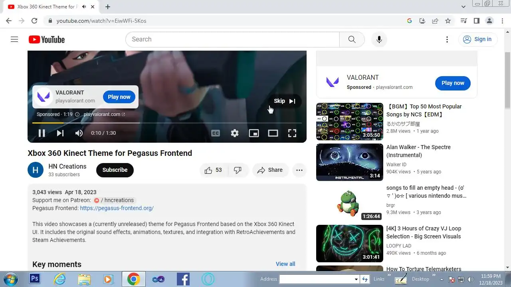Click Play now in sidebar ad
511x287 pixels.
pyautogui.click(x=453, y=83)
